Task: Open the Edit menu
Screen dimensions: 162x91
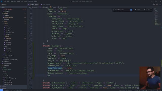Action: [x=8, y=1]
